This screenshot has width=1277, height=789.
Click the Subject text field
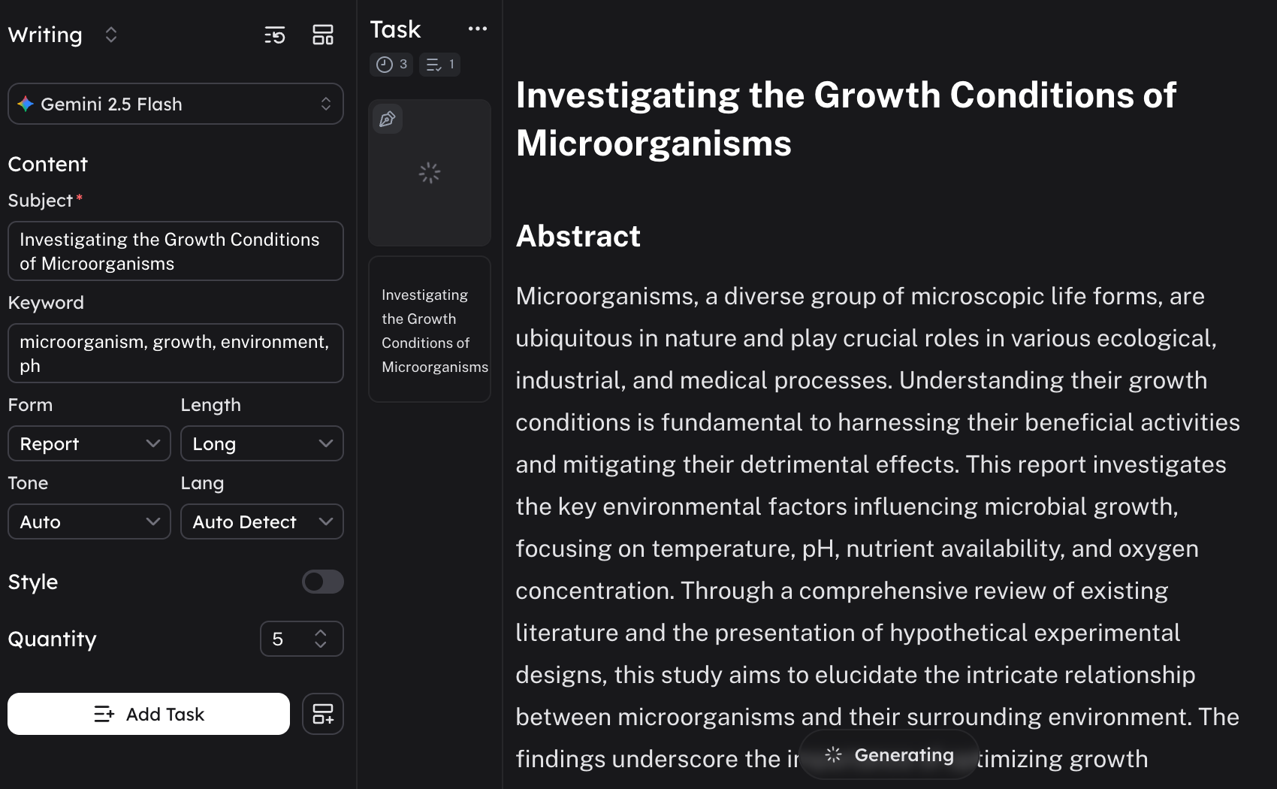tap(175, 251)
